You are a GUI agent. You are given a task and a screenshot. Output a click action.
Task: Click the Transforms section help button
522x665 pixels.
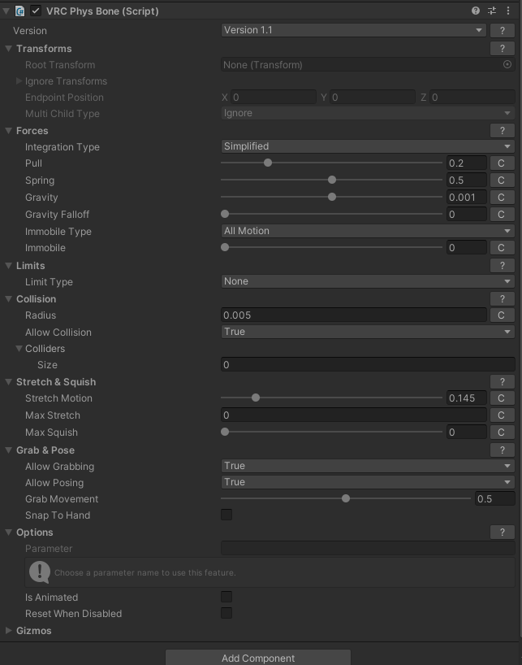pyautogui.click(x=502, y=49)
